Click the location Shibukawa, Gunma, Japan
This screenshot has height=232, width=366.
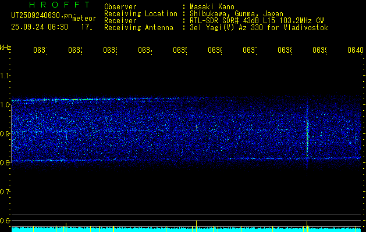[x=236, y=14]
